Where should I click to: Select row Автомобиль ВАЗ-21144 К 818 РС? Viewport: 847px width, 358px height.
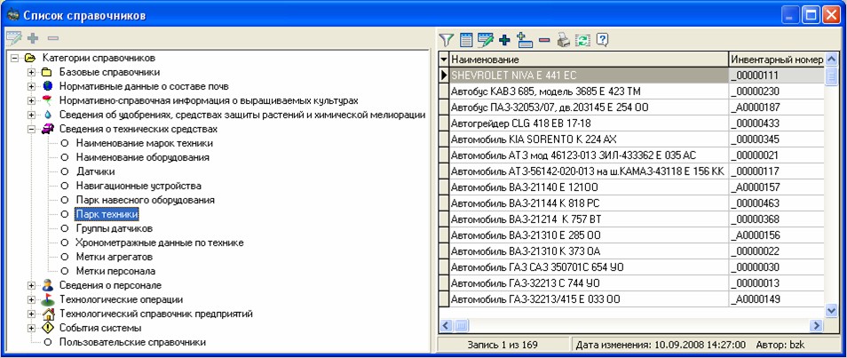pyautogui.click(x=589, y=203)
